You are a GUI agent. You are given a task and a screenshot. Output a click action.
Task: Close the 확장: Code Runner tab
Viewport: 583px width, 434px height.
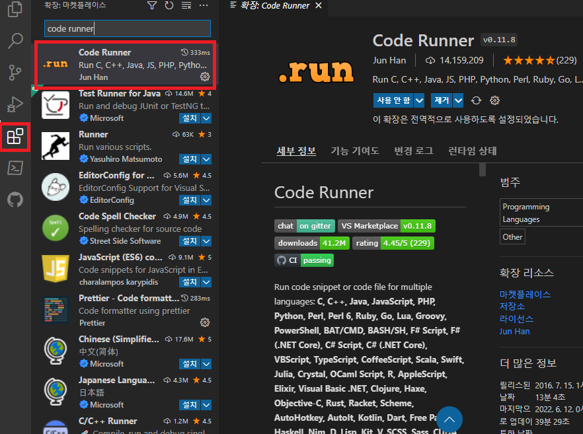[x=319, y=5]
